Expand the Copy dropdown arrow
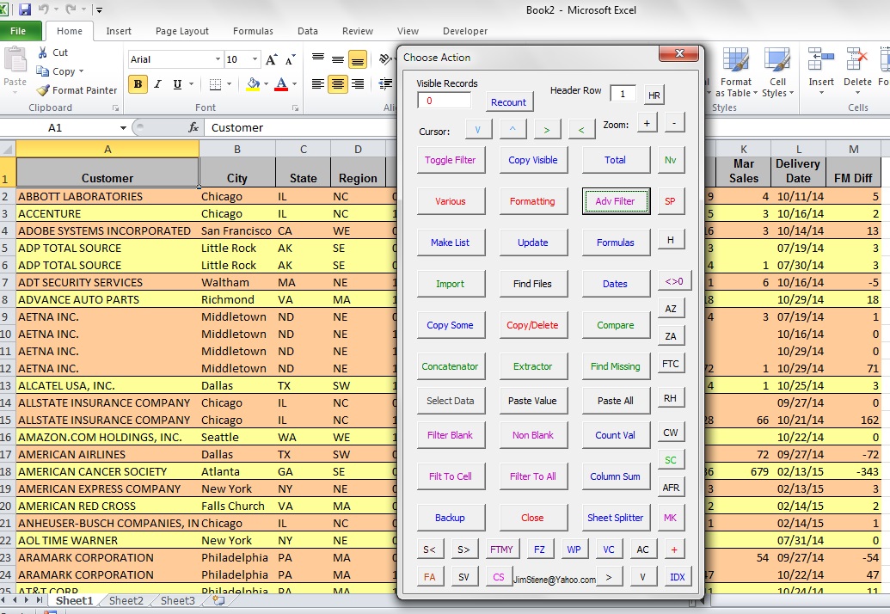890x614 pixels. (81, 71)
